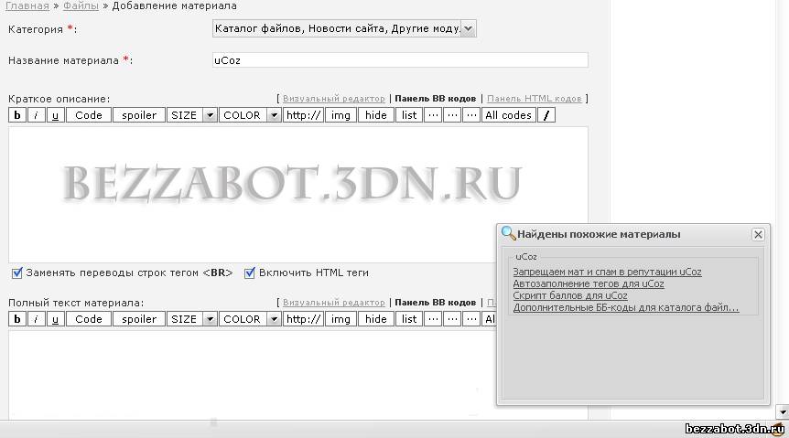Click underline button in full text toolbar
The width and height of the screenshot is (789, 438).
tap(55, 319)
